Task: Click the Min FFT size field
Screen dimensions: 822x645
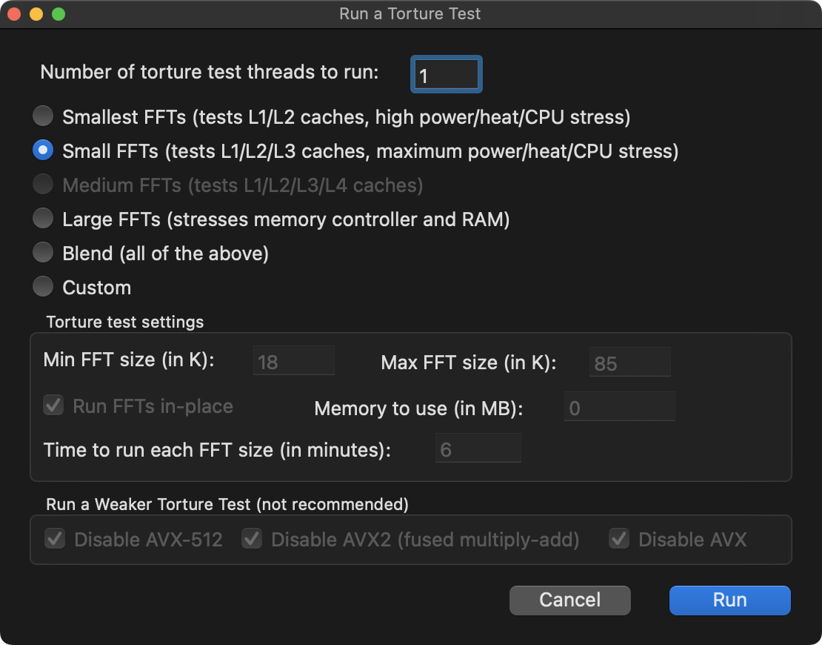Action: [x=294, y=363]
